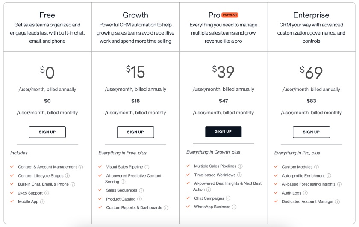Sign up for the Enterprise plan
Viewport: 359px width, 227px height.
[312, 132]
